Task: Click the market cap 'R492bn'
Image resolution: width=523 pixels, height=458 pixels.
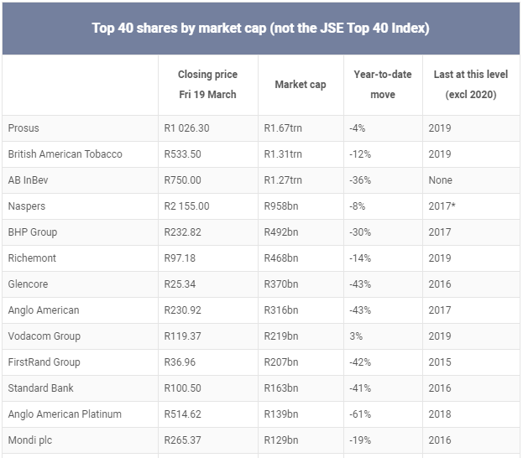Action: pos(281,232)
